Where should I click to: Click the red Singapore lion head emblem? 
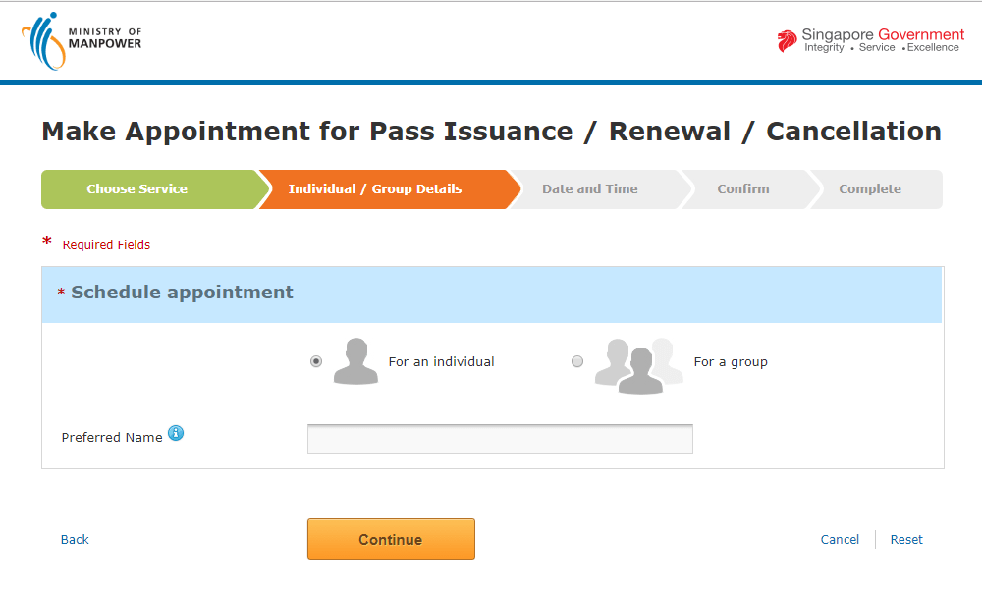pos(788,41)
